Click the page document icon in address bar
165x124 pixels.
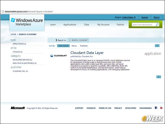(x=3, y=11)
